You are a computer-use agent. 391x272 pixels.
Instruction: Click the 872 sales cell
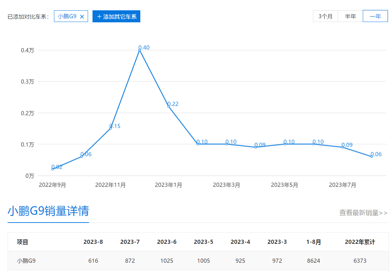click(130, 261)
